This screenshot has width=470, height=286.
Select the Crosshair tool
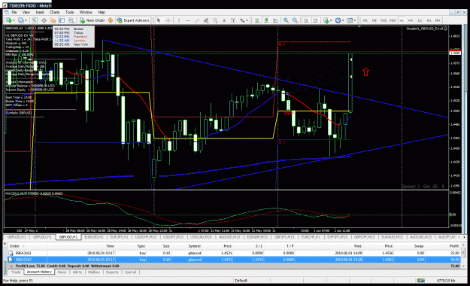[168, 20]
